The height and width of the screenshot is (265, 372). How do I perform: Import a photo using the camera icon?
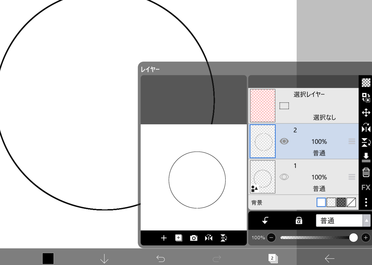click(x=193, y=238)
